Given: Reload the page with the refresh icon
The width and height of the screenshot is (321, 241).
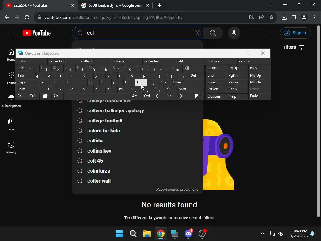Looking at the screenshot, I should click(x=27, y=18).
